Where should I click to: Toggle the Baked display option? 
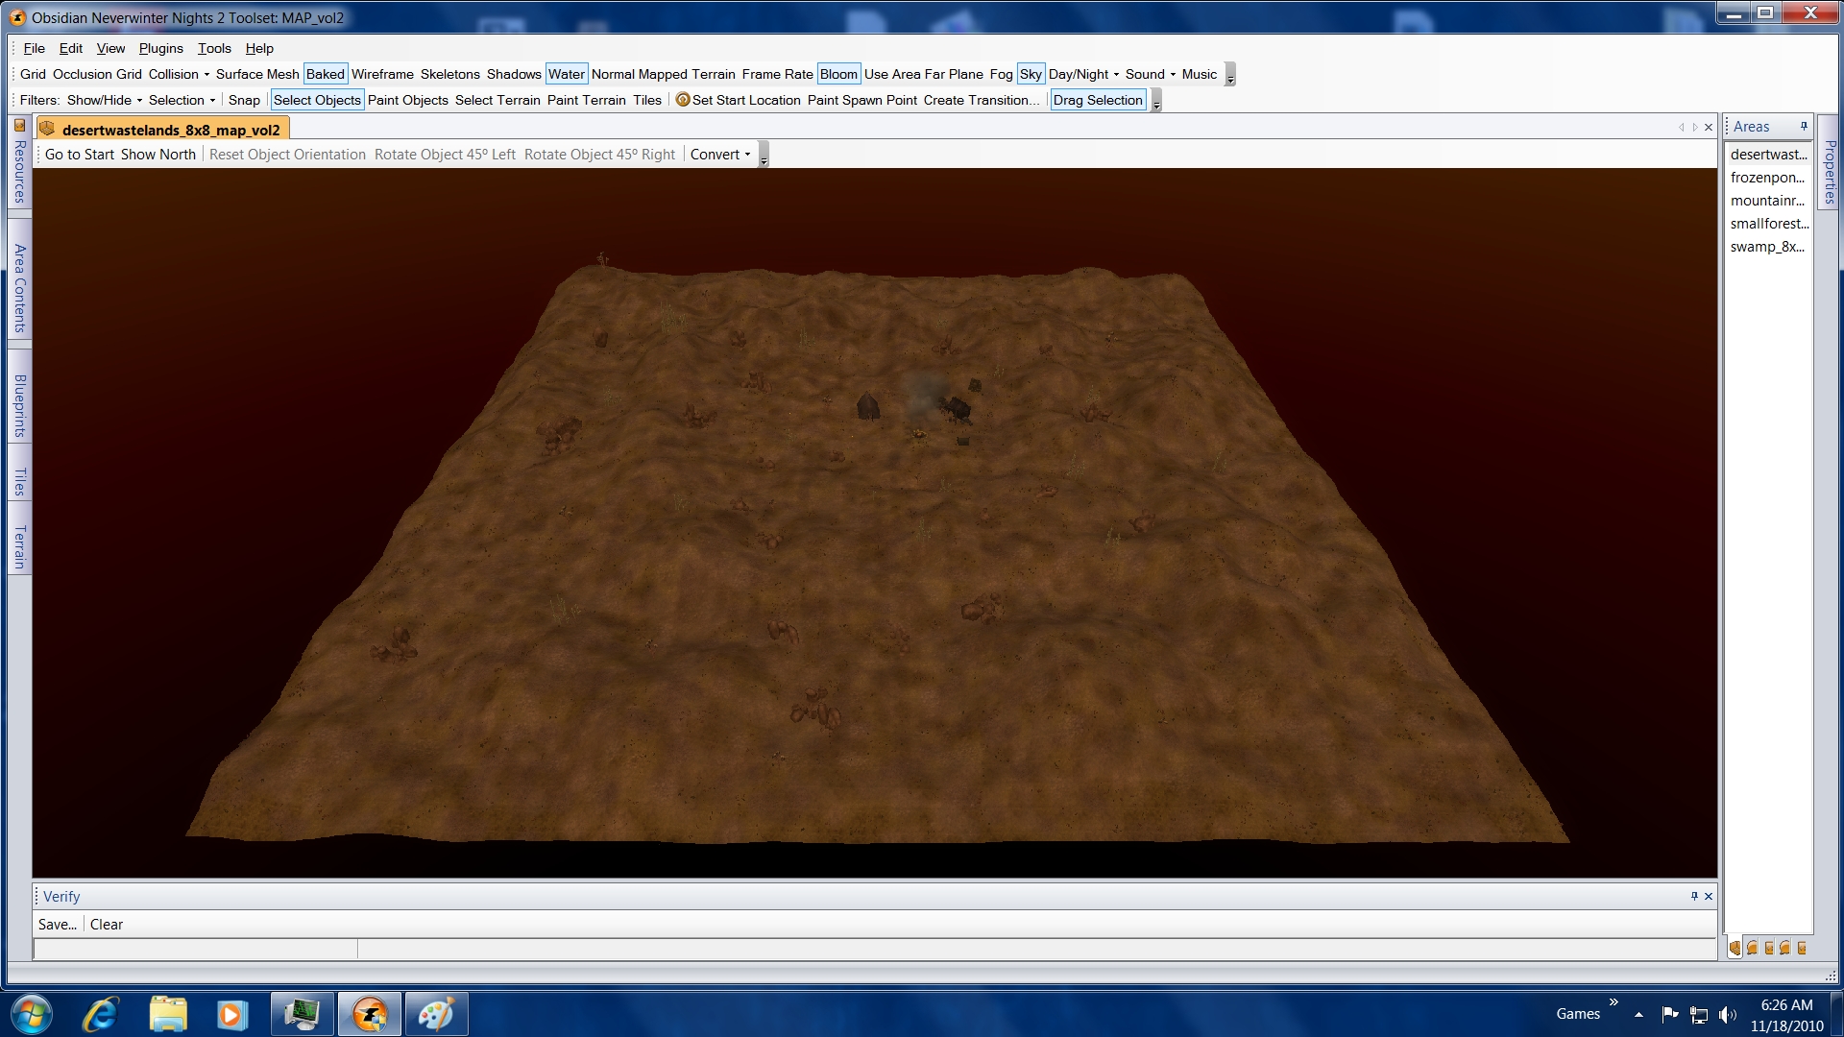(x=325, y=74)
